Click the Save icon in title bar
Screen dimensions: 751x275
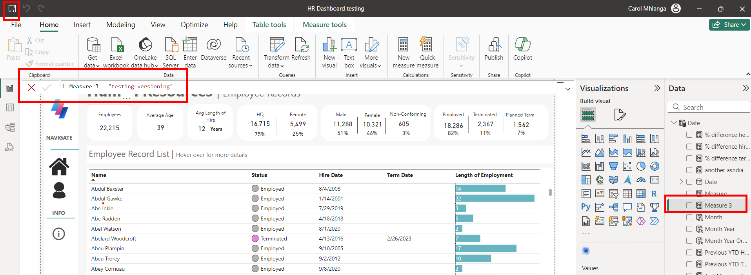point(12,9)
